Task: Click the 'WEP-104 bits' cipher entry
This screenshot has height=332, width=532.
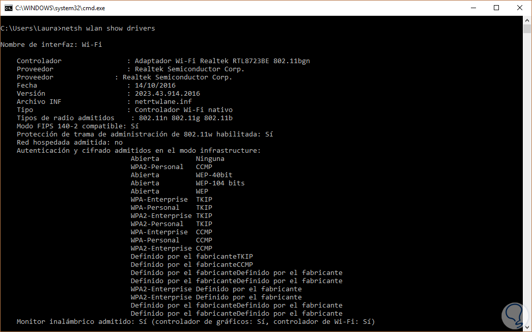Action: [220, 183]
